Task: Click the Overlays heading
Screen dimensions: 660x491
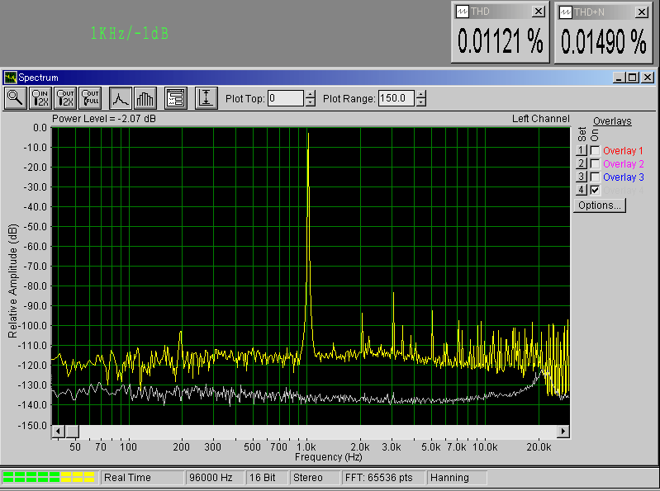Action: (x=612, y=121)
